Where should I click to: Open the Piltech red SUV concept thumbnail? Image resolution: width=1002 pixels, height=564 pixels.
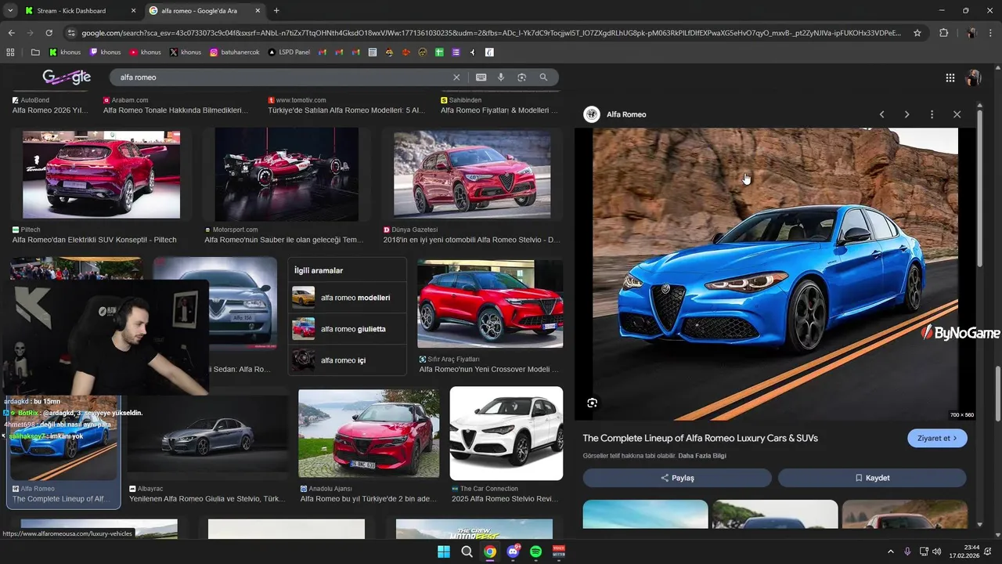point(101,174)
